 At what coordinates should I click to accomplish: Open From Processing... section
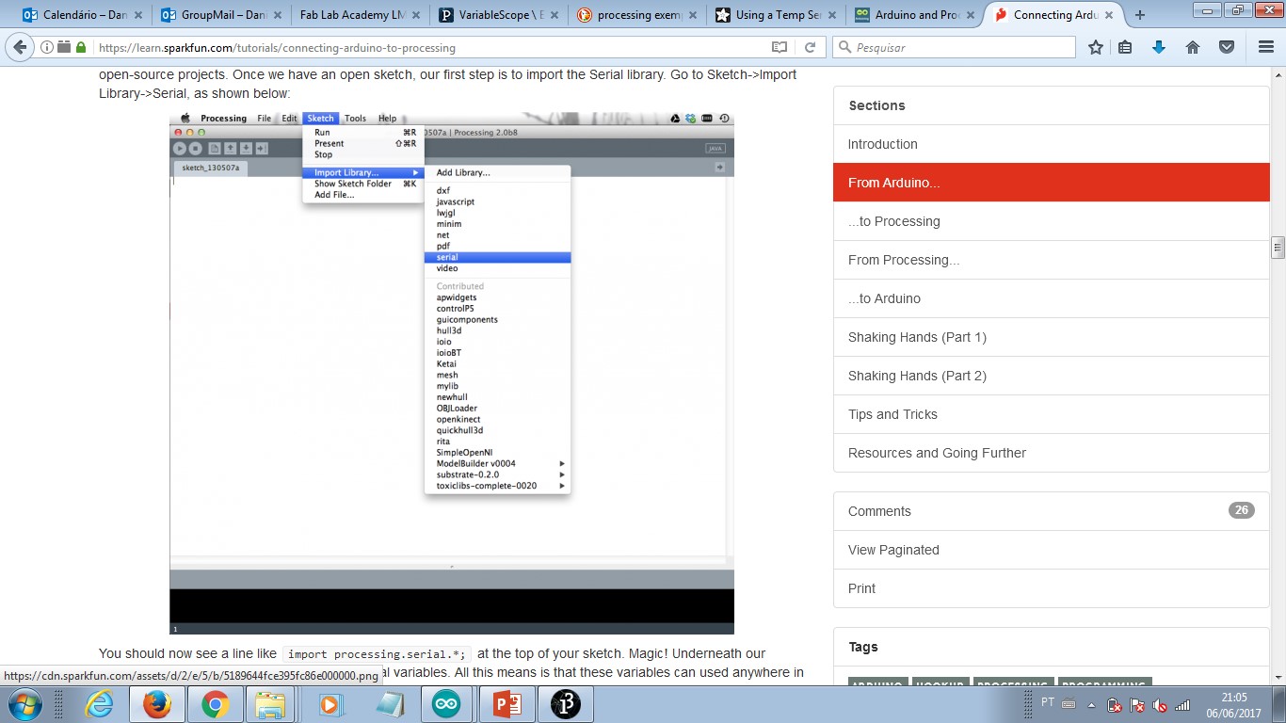coord(1051,260)
